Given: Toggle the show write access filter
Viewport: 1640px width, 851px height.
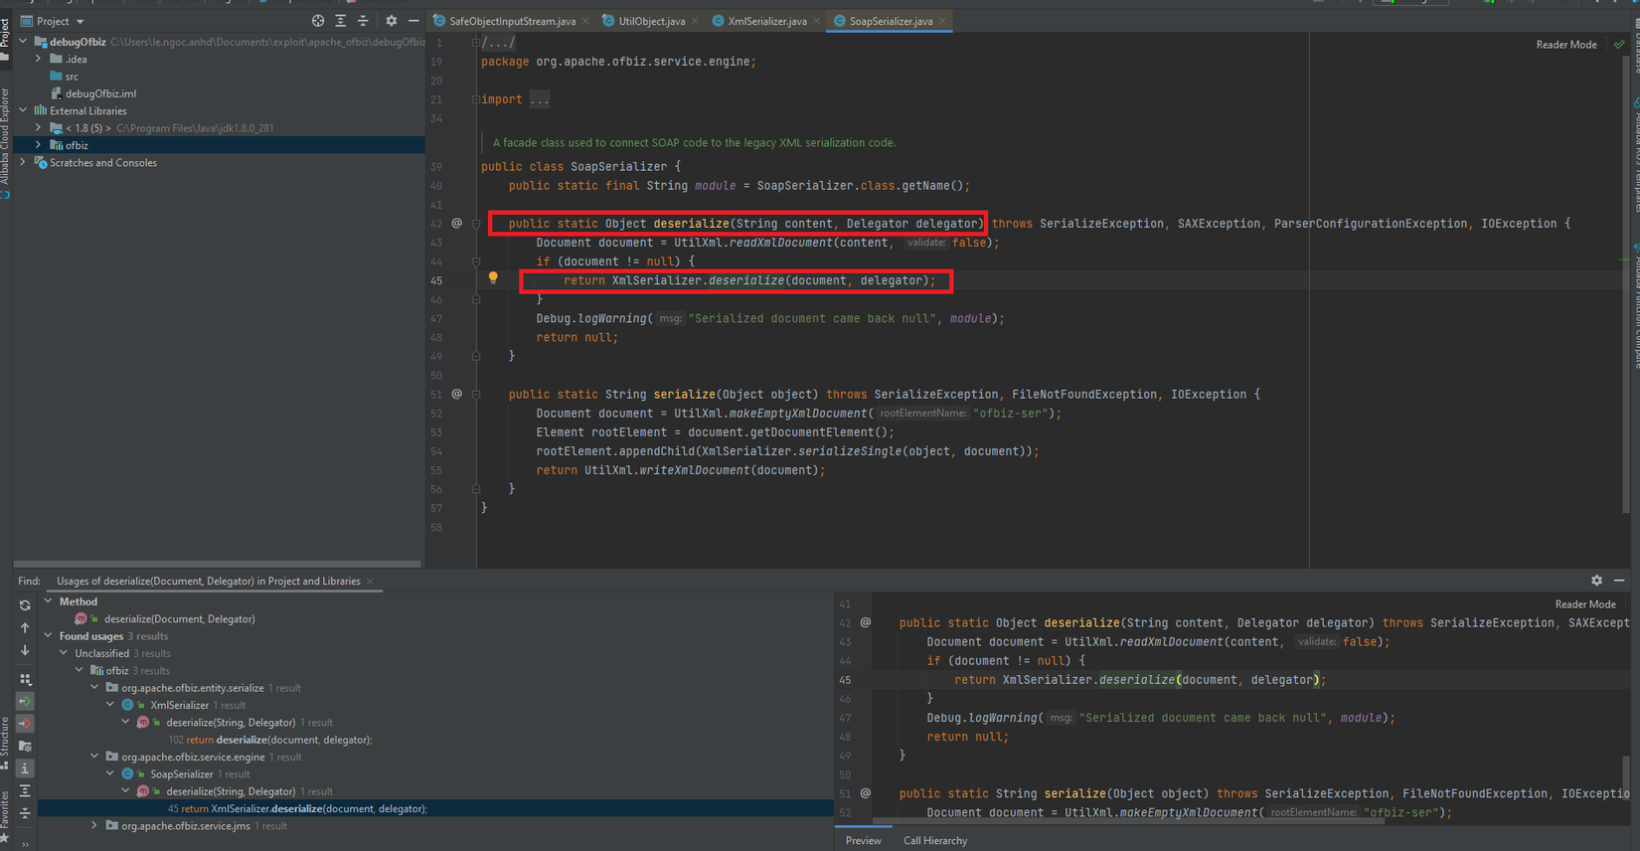Looking at the screenshot, I should (25, 724).
